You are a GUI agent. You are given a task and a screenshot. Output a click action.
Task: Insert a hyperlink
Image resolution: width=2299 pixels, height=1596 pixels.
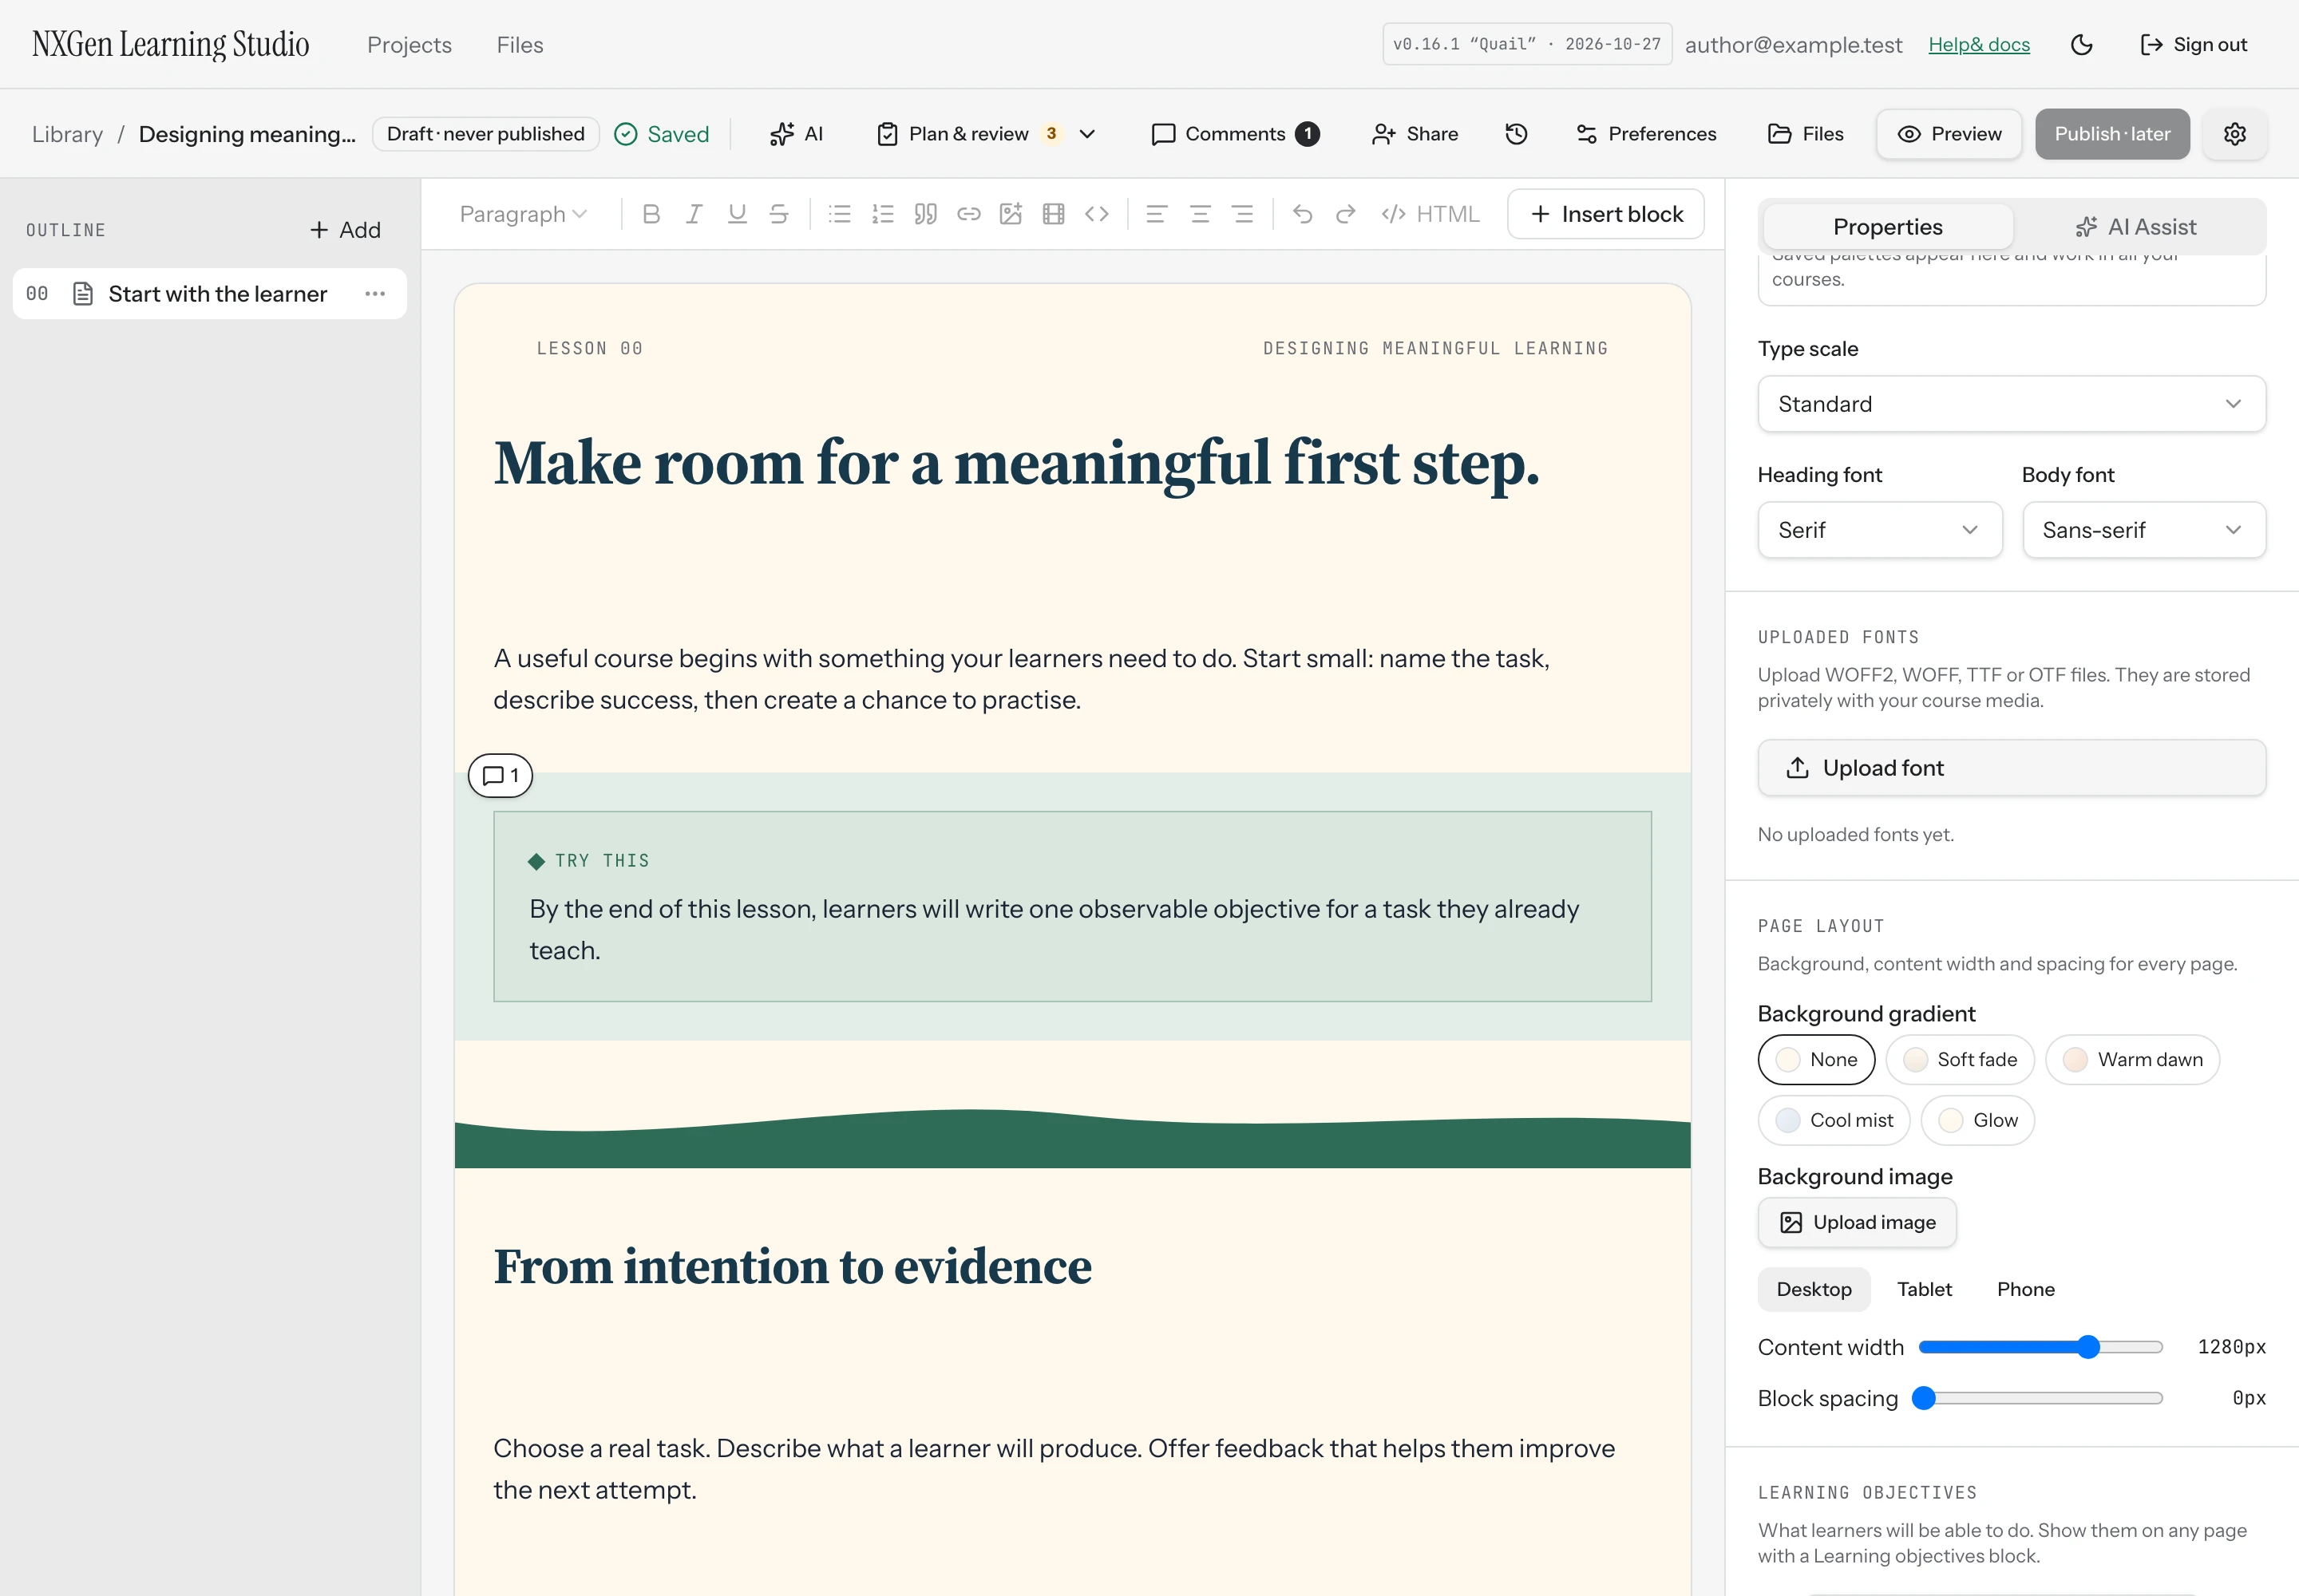pyautogui.click(x=968, y=214)
